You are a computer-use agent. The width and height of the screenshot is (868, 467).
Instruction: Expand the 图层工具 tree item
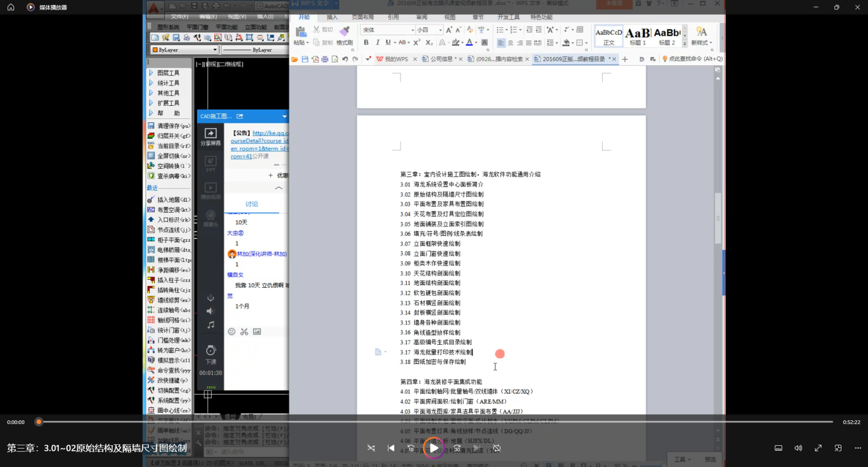point(151,73)
